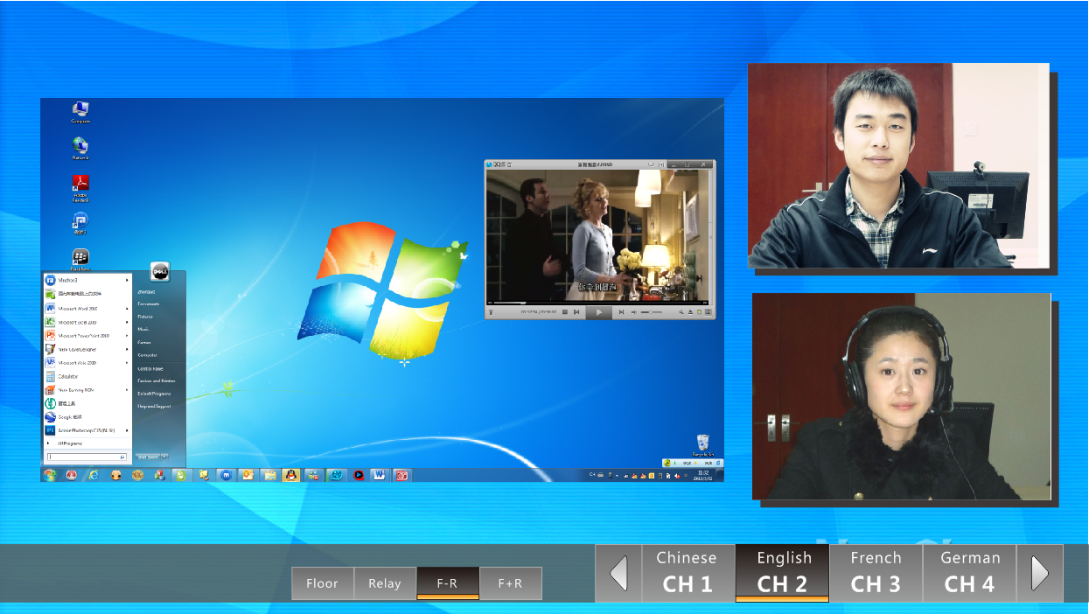
Task: Select the Floor audio mode button
Action: click(x=322, y=583)
